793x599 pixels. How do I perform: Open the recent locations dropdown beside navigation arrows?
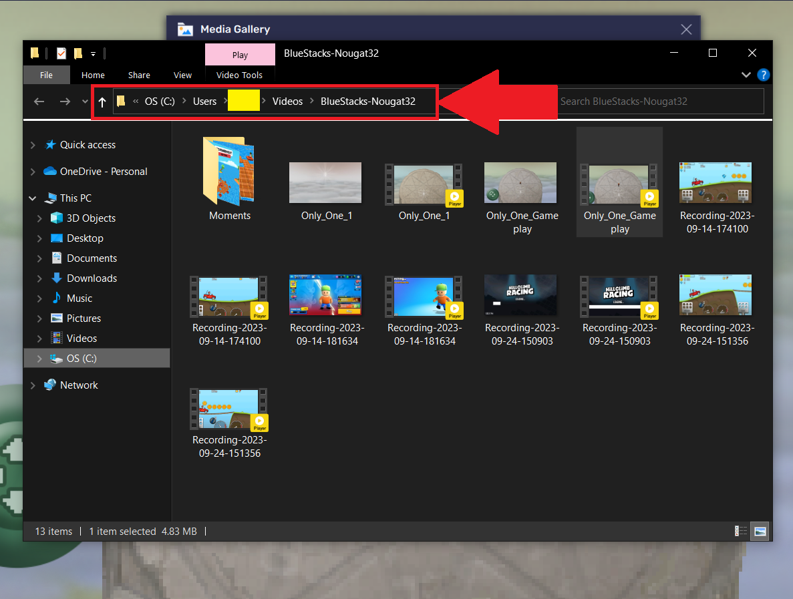click(x=84, y=101)
